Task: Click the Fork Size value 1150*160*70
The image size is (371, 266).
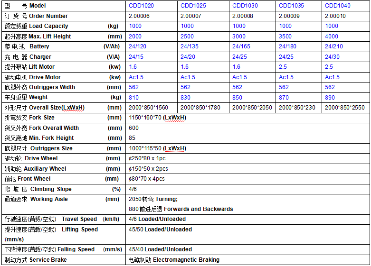Action: 157,118
